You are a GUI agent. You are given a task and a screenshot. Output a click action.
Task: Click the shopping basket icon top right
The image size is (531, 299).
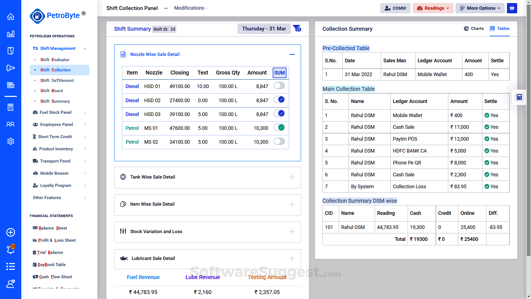tap(512, 8)
